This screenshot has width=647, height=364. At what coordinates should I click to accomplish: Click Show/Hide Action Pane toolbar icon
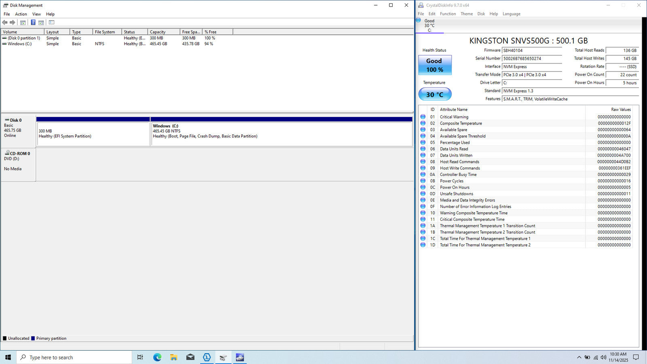(41, 23)
